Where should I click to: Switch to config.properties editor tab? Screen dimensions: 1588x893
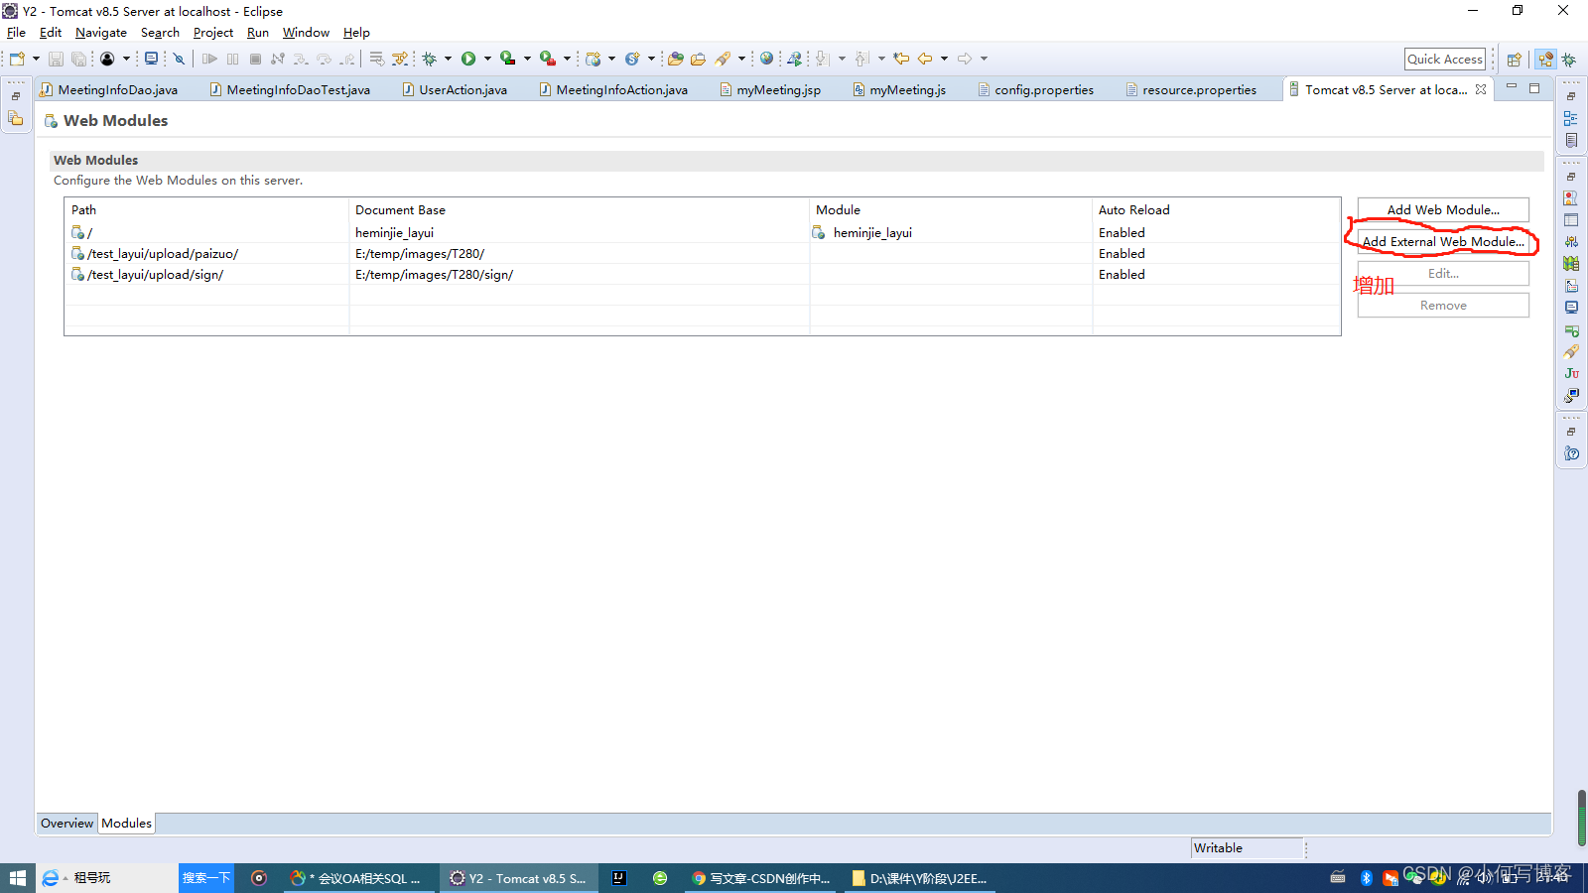point(1036,89)
